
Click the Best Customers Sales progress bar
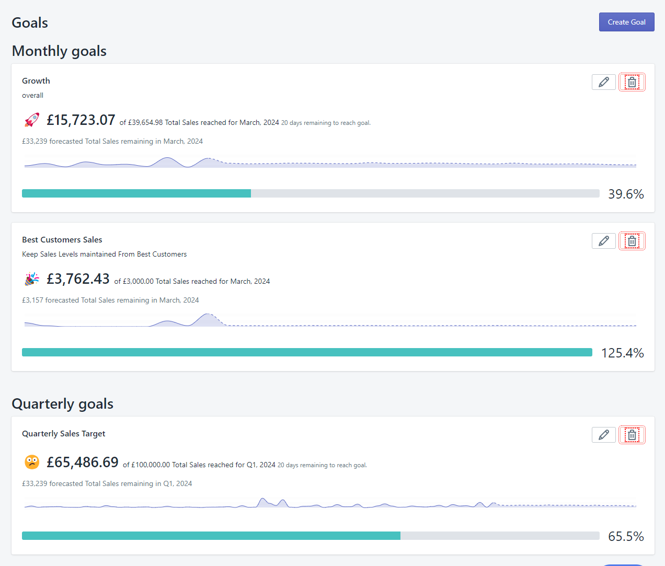click(307, 352)
